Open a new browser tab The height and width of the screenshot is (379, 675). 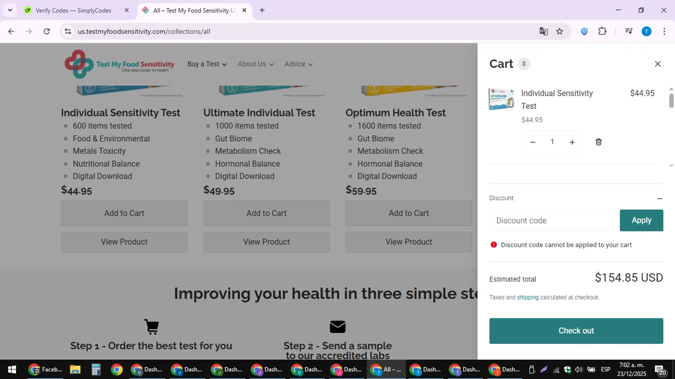(x=262, y=10)
